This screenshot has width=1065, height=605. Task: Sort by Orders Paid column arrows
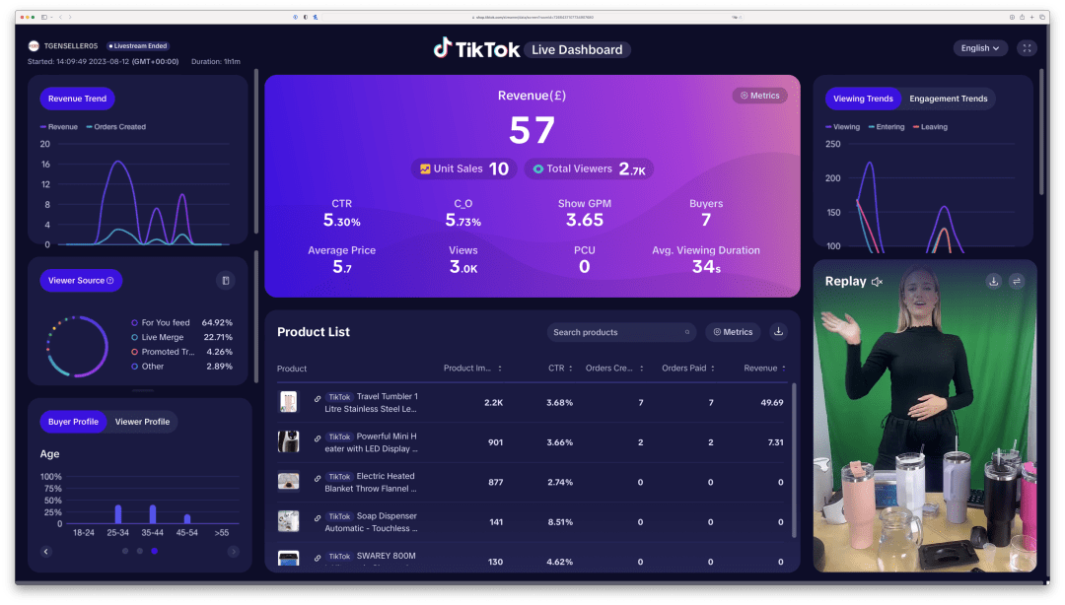[x=713, y=369]
